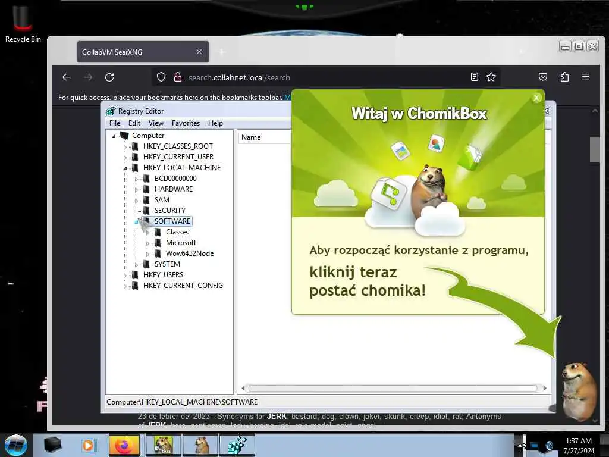Open the Windows Start button
609x457 pixels.
15,445
